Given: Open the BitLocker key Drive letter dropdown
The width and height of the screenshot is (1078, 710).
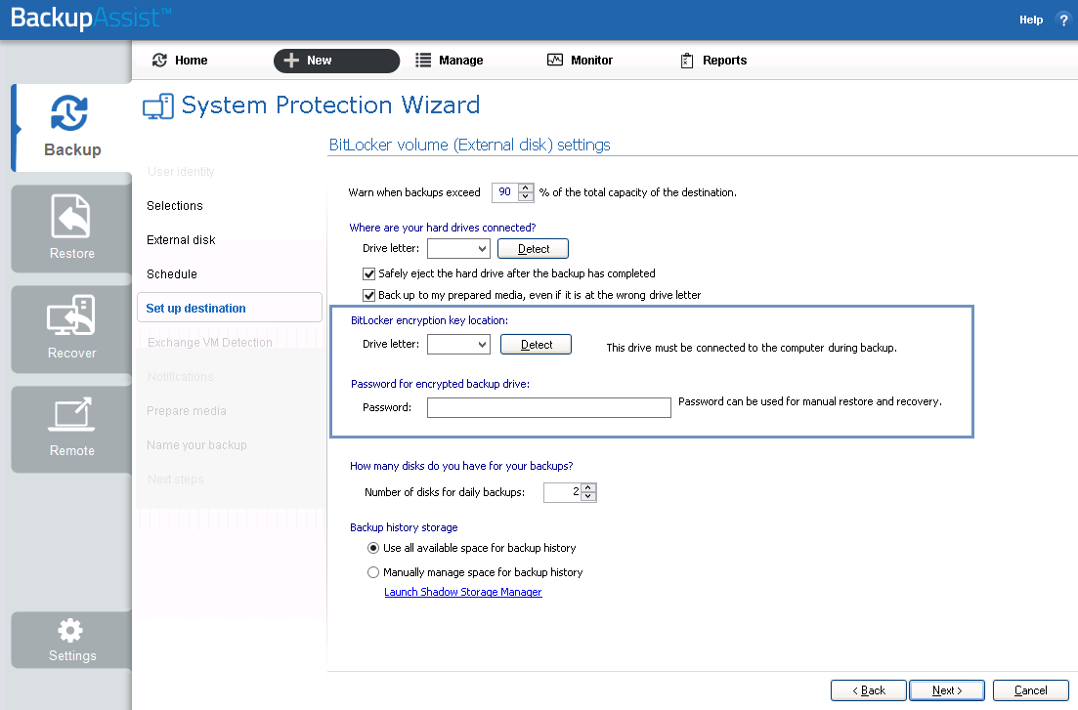Looking at the screenshot, I should 458,344.
